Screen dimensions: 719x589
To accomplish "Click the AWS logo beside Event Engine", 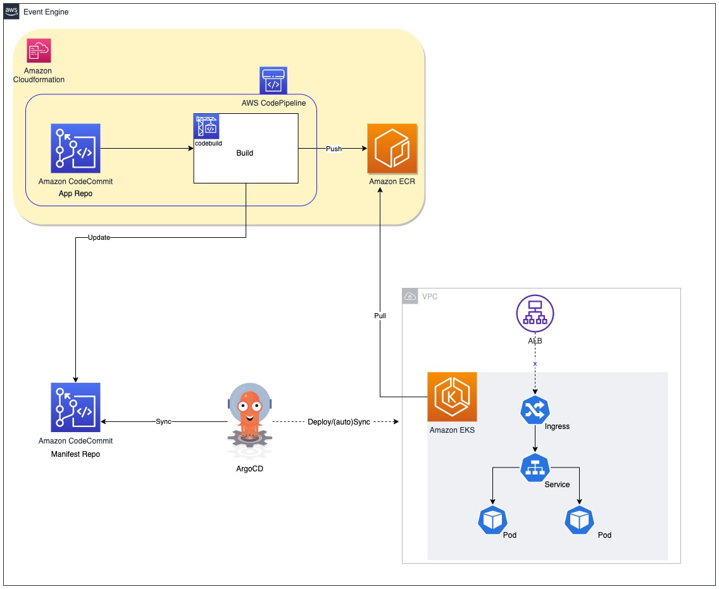I will click(x=10, y=11).
